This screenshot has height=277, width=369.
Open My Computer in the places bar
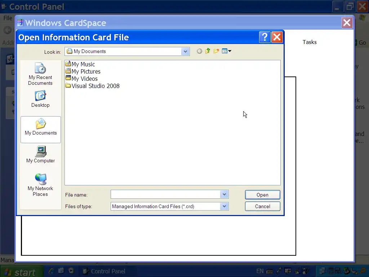coord(40,154)
